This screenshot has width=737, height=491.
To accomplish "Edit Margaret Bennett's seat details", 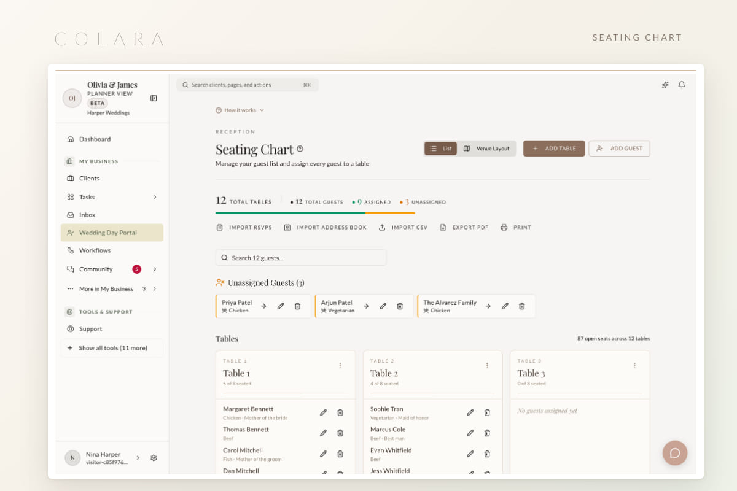I will (x=323, y=412).
